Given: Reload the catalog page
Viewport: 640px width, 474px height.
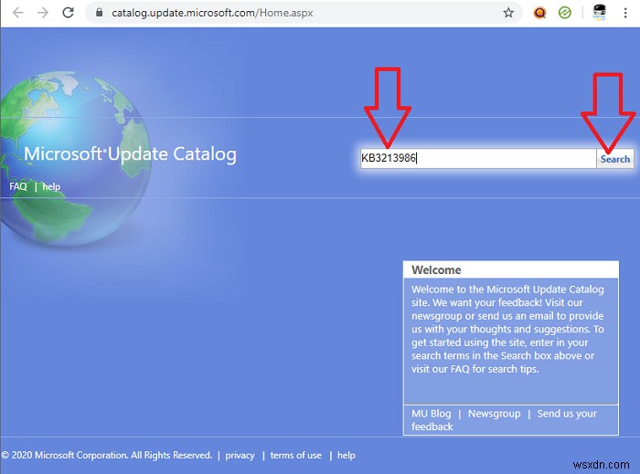Looking at the screenshot, I should click(69, 13).
